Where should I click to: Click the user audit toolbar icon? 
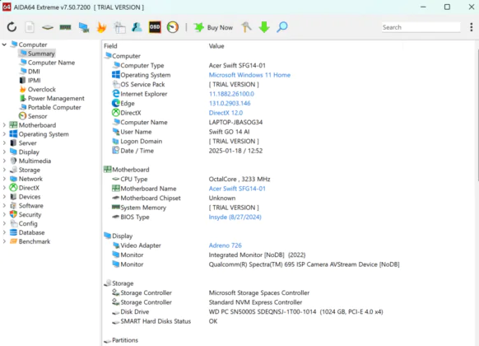(x=137, y=27)
